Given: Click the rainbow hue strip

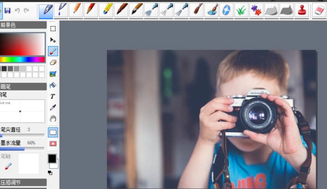Looking at the screenshot, I should (x=22, y=60).
